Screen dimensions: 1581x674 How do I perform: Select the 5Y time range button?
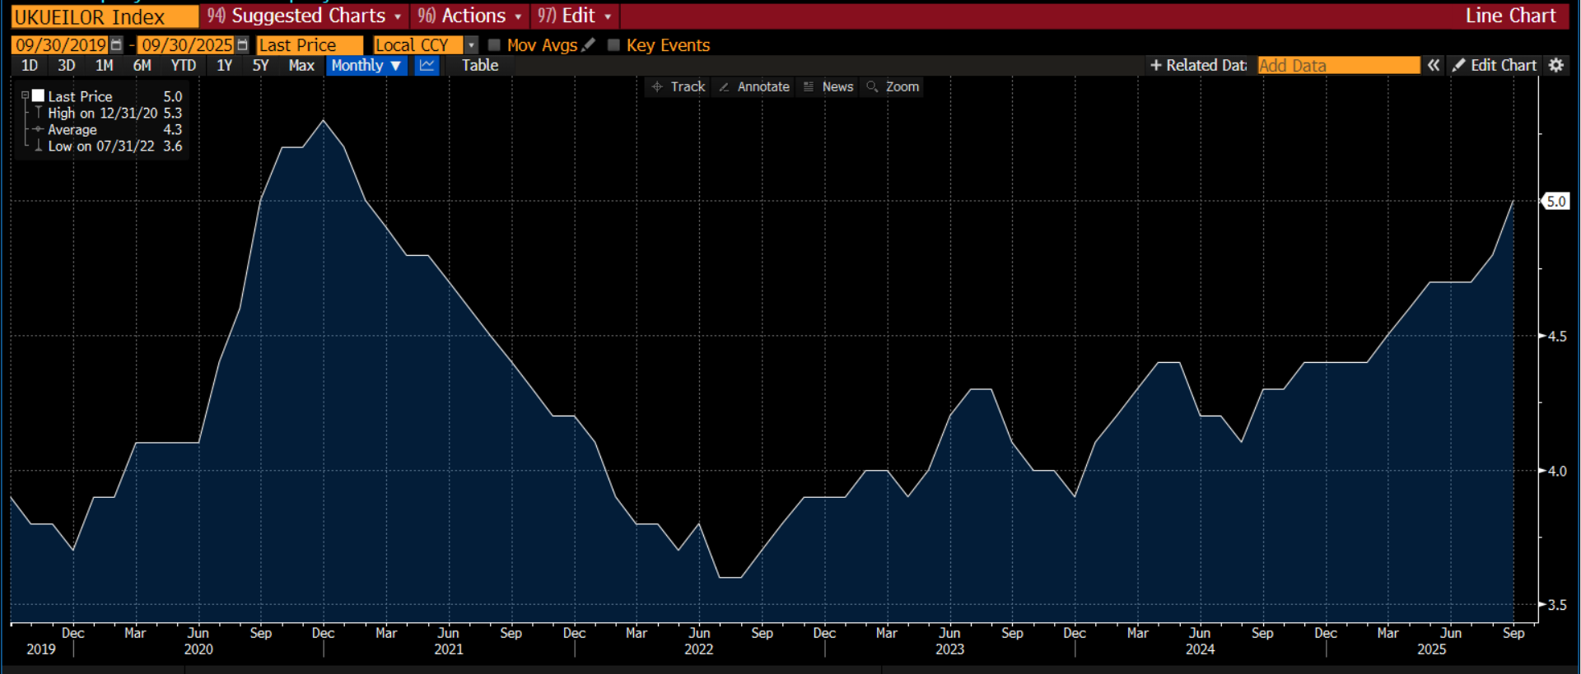point(260,66)
